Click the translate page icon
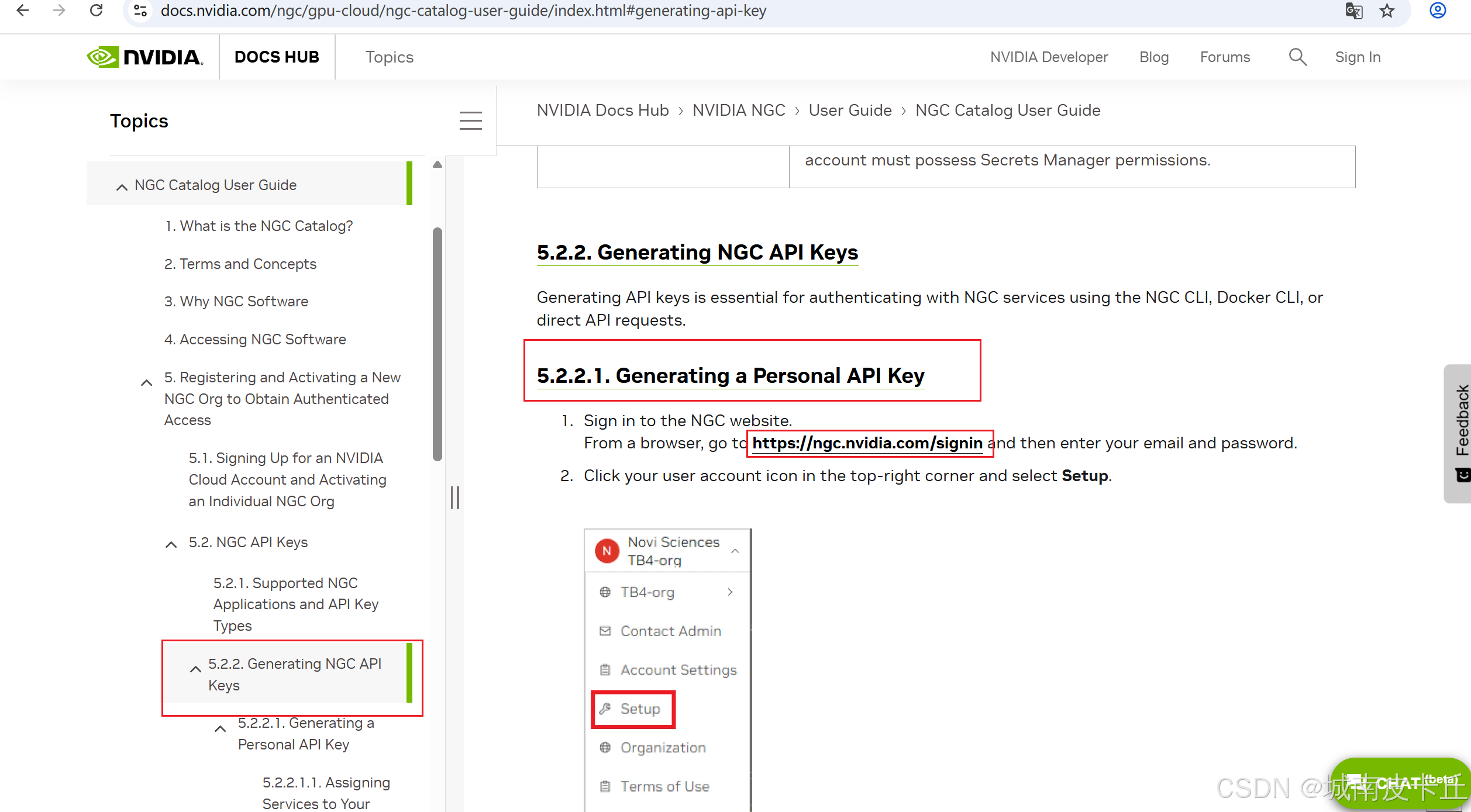 click(1353, 11)
